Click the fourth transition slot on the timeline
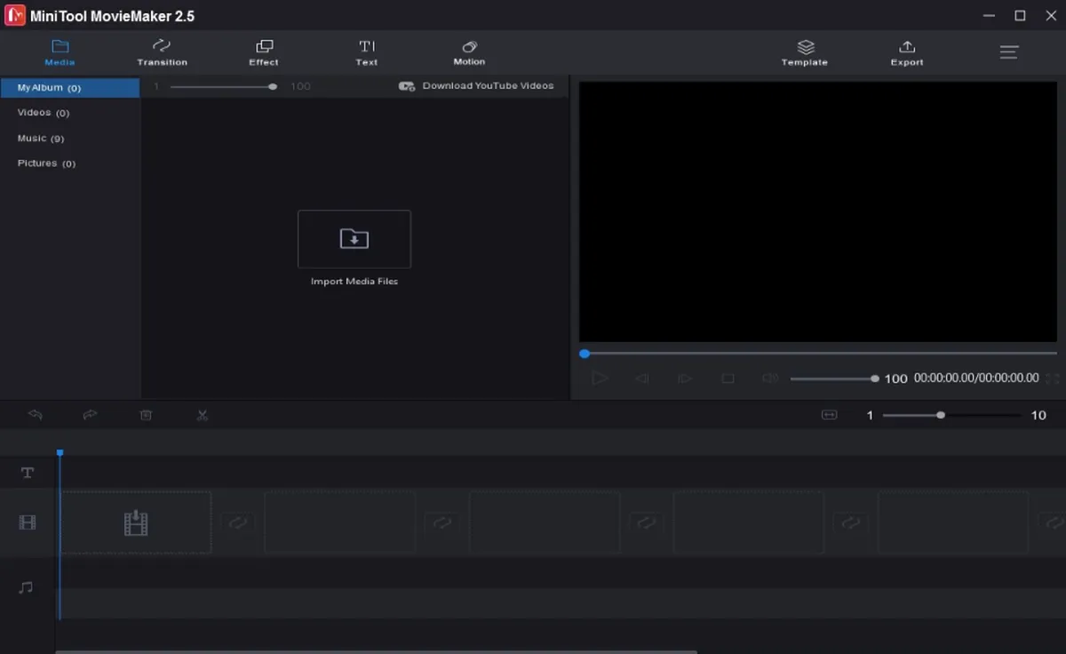Viewport: 1066px width, 654px height. (851, 522)
